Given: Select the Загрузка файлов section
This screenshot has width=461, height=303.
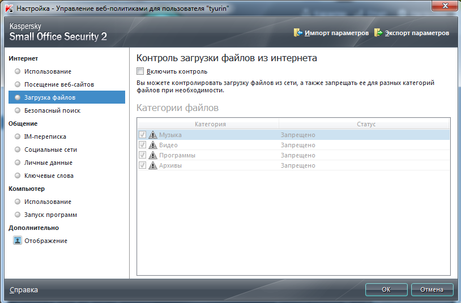Looking at the screenshot, I should click(x=67, y=97).
